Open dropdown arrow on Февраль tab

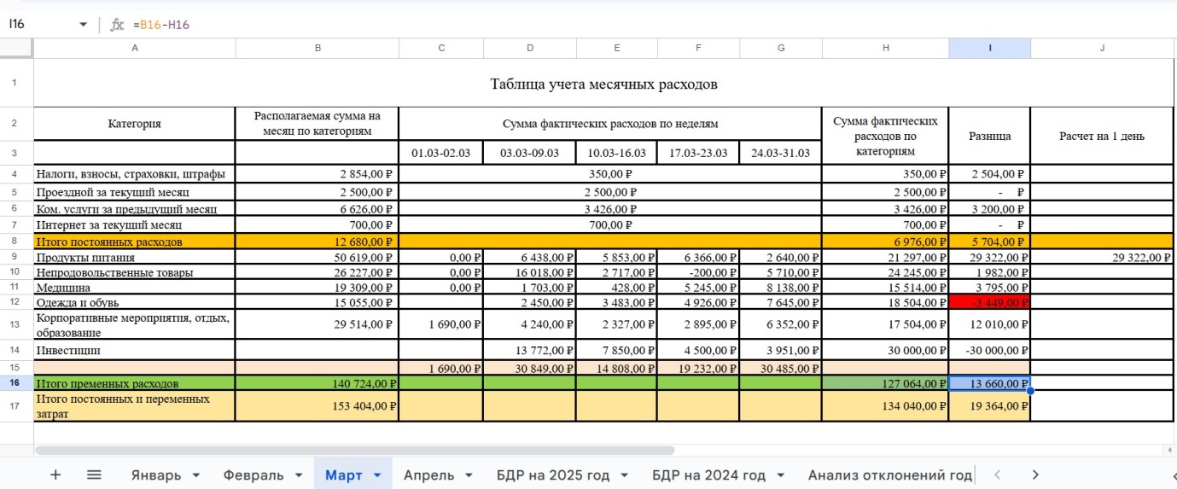click(299, 474)
